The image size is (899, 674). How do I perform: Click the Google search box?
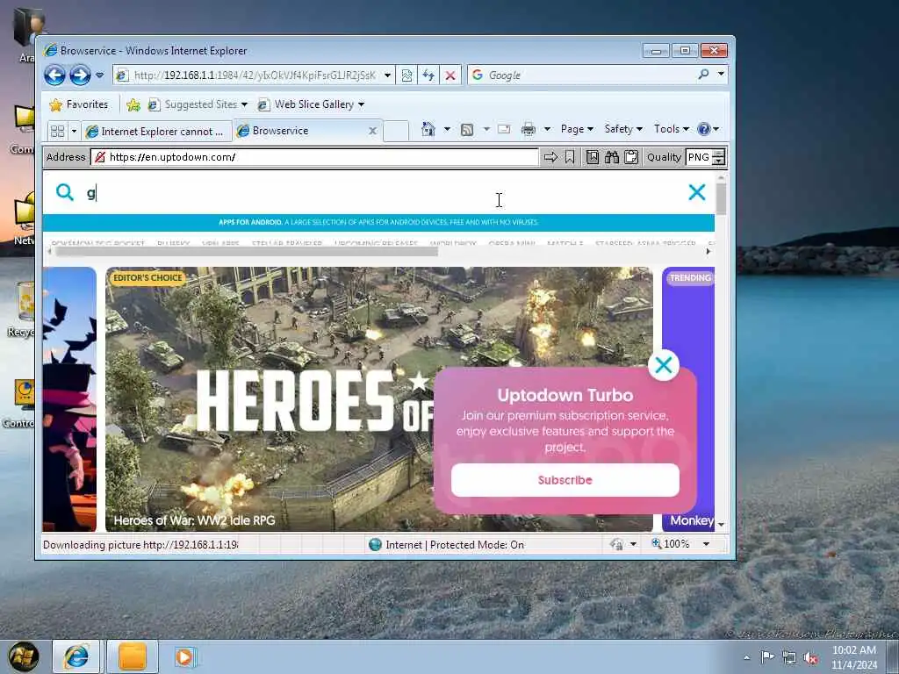point(582,75)
